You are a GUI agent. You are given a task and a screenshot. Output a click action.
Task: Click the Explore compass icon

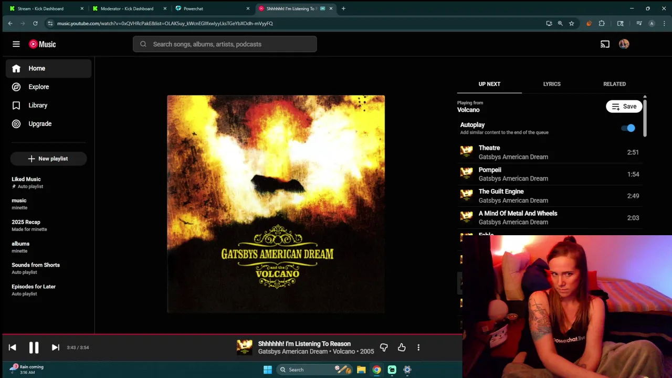[16, 87]
